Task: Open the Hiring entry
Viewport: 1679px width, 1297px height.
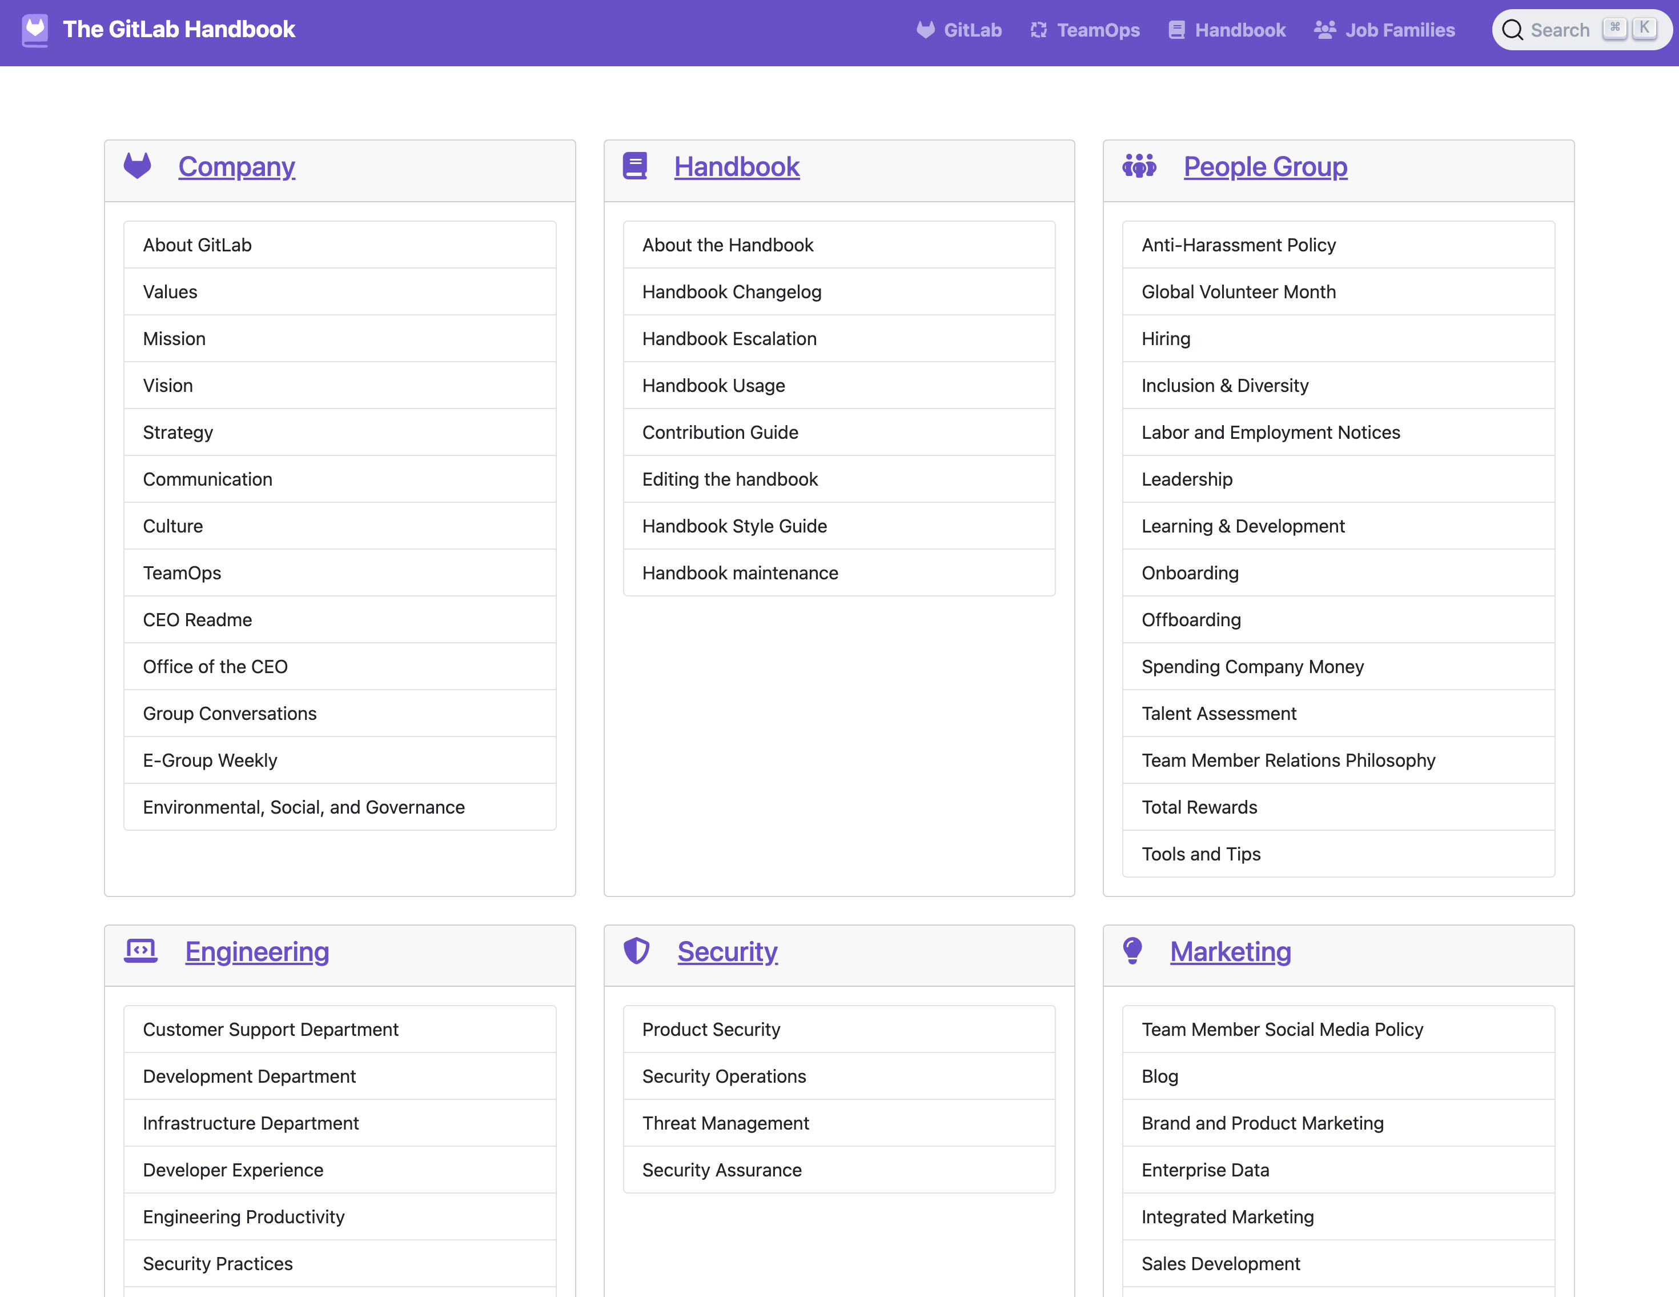Action: [1339, 338]
